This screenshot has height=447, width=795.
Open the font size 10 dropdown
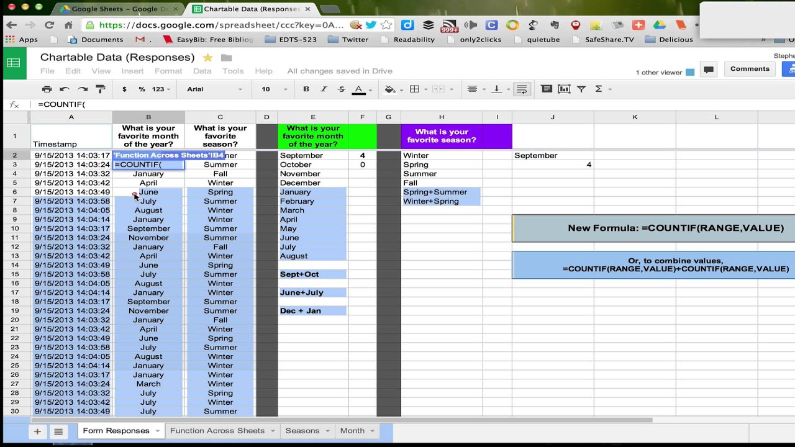tap(274, 89)
